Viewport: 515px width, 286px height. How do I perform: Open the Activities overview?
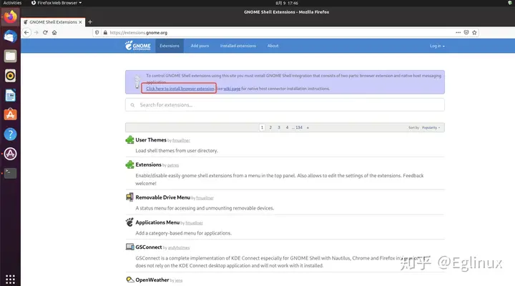tap(12, 3)
